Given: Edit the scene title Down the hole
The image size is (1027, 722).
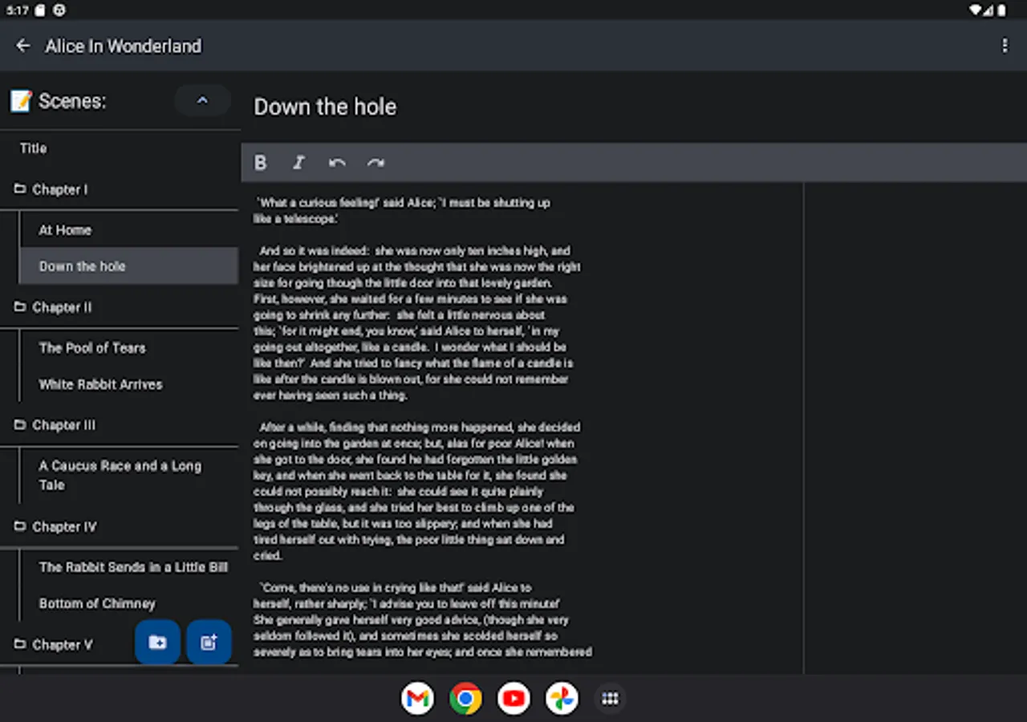Looking at the screenshot, I should (325, 107).
